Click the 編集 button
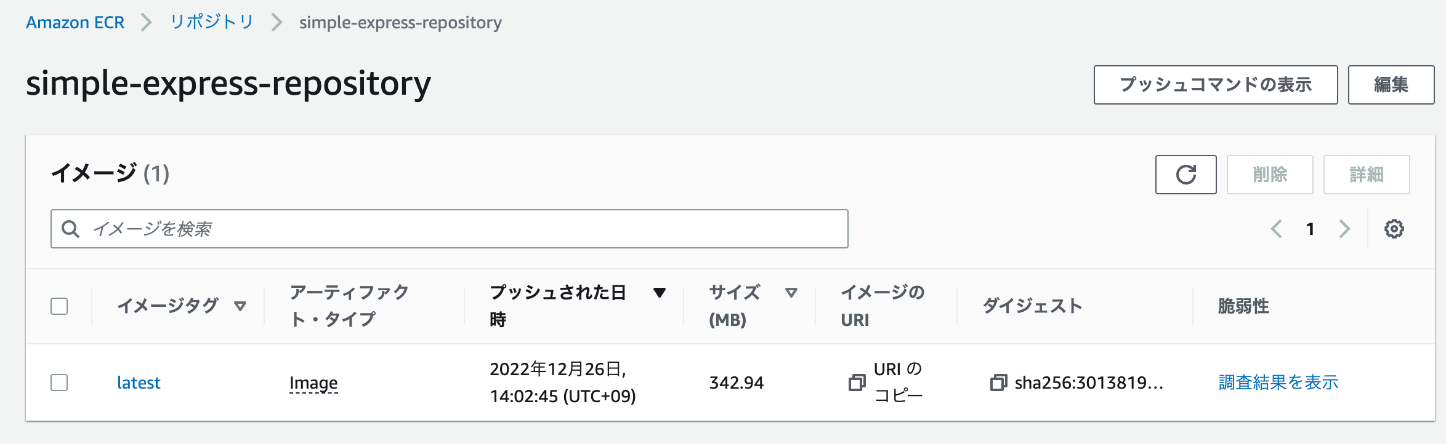 (1391, 85)
